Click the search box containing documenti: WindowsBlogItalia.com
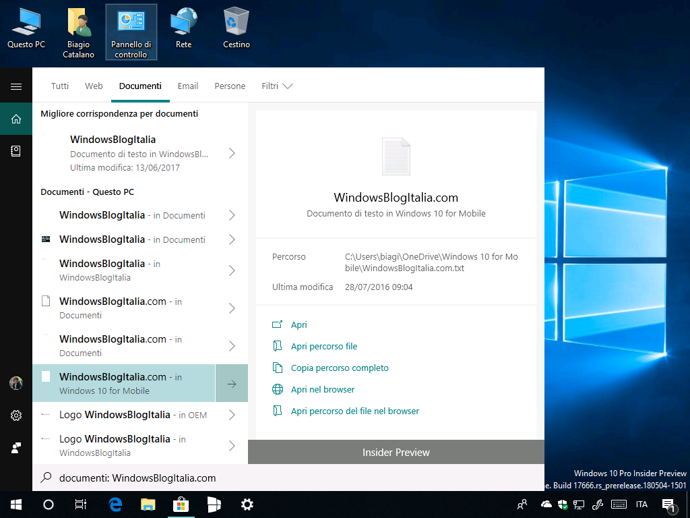Screen dimensions: 690x518 [x=288, y=478]
